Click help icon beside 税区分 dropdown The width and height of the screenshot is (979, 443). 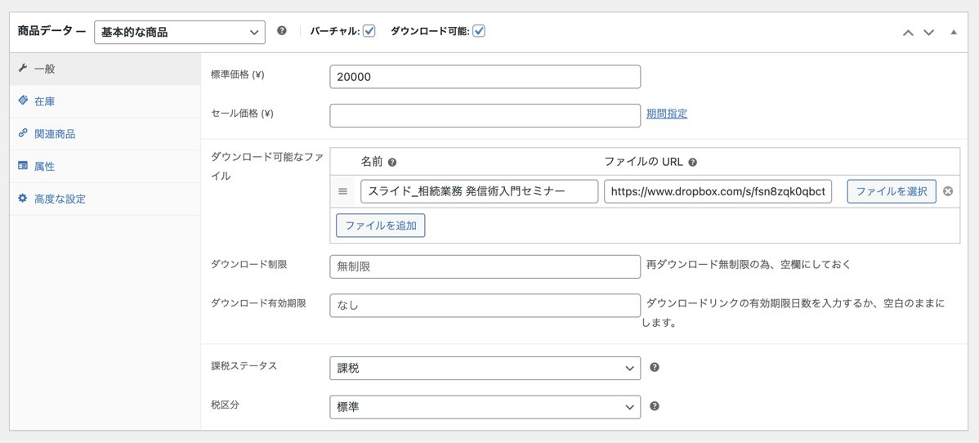click(x=655, y=406)
